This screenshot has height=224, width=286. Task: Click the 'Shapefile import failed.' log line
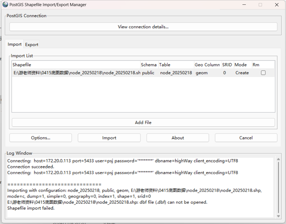tap(31, 208)
